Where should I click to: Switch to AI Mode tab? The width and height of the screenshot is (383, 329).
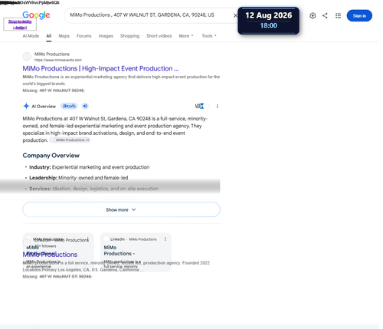31,36
